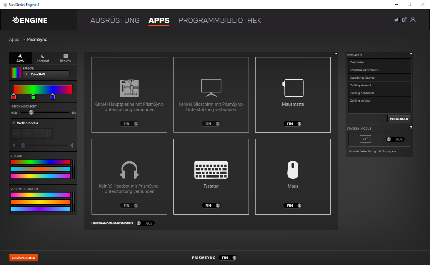
Task: Select the headset device icon
Action: pyautogui.click(x=129, y=170)
